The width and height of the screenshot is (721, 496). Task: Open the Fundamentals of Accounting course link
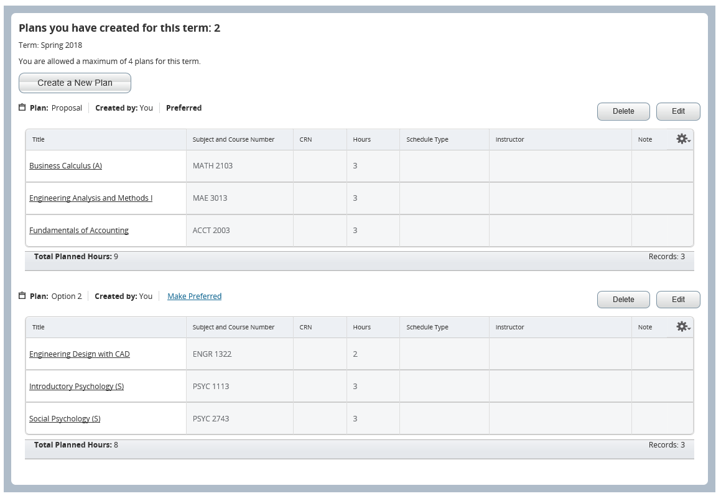[x=79, y=231]
